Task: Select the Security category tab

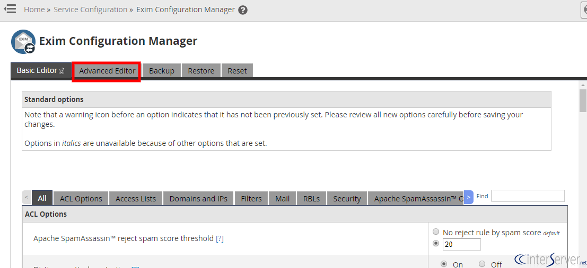Action: 347,199
